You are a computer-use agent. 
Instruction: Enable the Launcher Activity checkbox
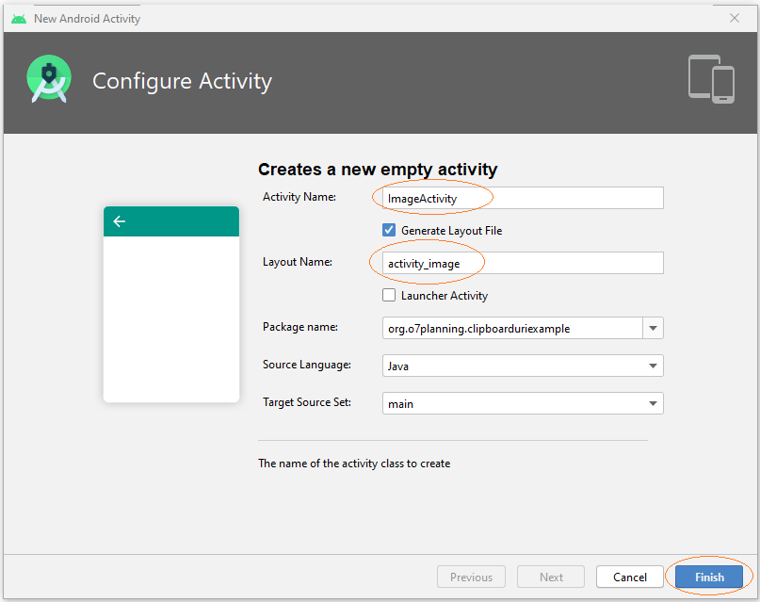389,295
